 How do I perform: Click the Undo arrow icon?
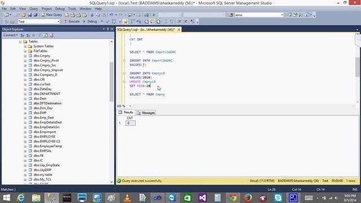point(112,15)
